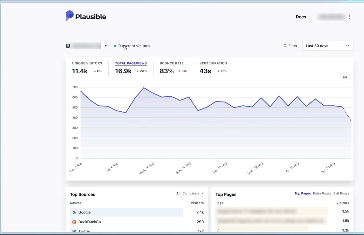
Task: Open the Campaigns dropdown in Top Sources
Action: (193, 194)
